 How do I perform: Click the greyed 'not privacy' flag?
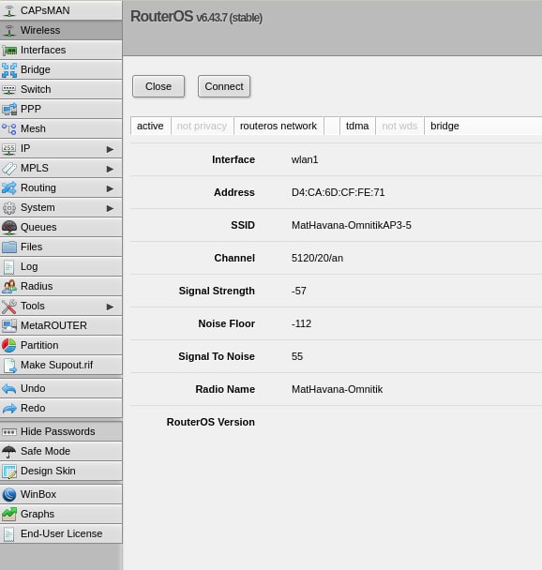202,126
